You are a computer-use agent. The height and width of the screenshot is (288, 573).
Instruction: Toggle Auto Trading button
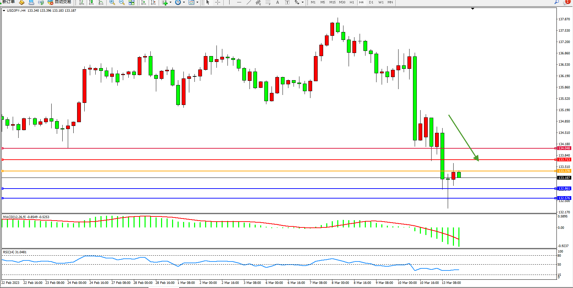click(x=60, y=2)
